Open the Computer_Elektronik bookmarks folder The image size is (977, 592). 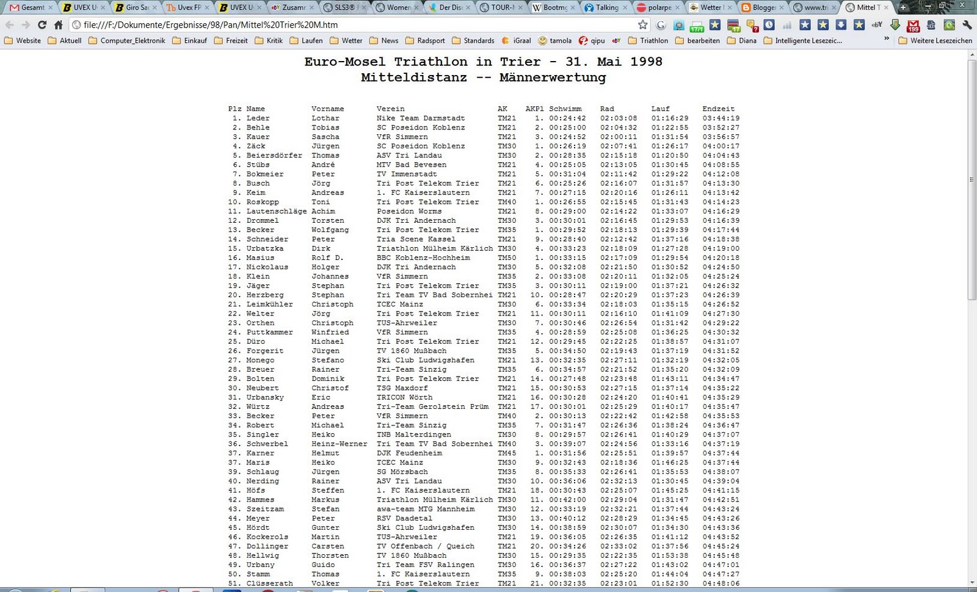coord(127,41)
